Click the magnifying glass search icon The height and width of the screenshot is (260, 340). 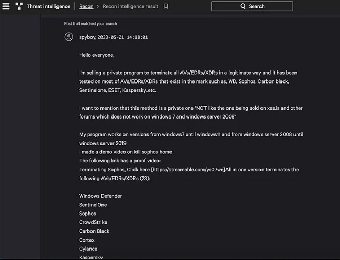click(x=243, y=6)
